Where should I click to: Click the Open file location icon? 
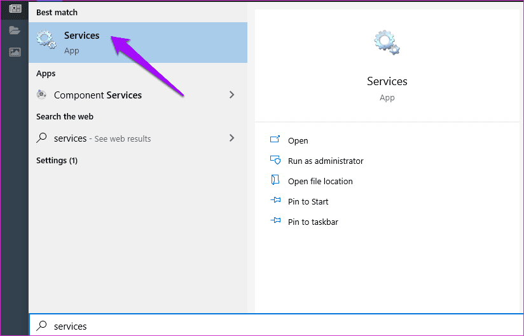pyautogui.click(x=275, y=180)
